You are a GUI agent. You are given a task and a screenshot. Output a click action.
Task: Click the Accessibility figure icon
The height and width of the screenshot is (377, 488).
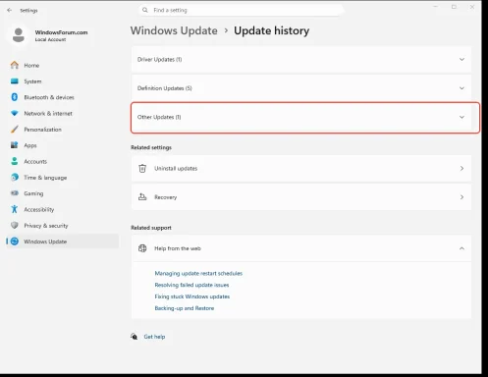point(15,209)
